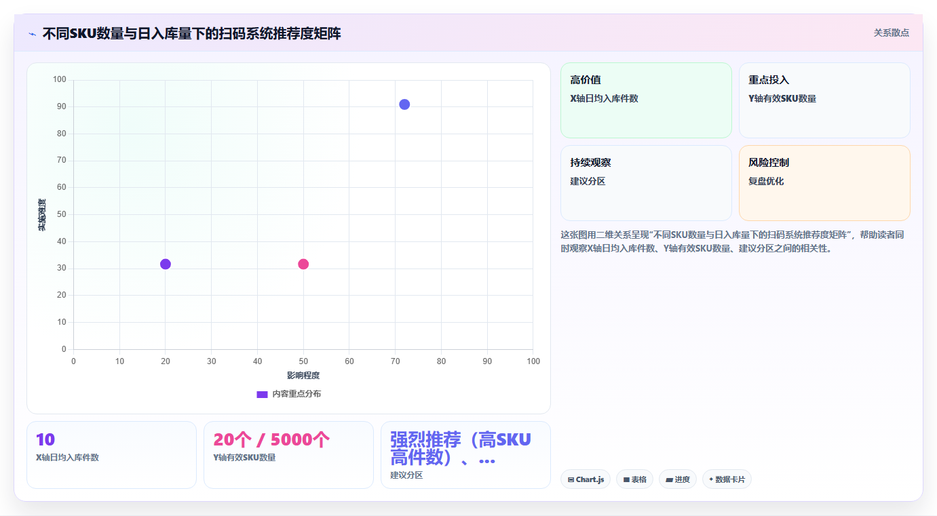Screen dimensions: 937x516
Task: Select the pink scatter point at x=50
Action: pos(303,264)
